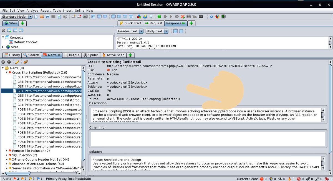The width and height of the screenshot is (333, 181).
Task: Select GET testphp.vulnweb.com/hpp/?pp= alert row
Action: [47, 86]
